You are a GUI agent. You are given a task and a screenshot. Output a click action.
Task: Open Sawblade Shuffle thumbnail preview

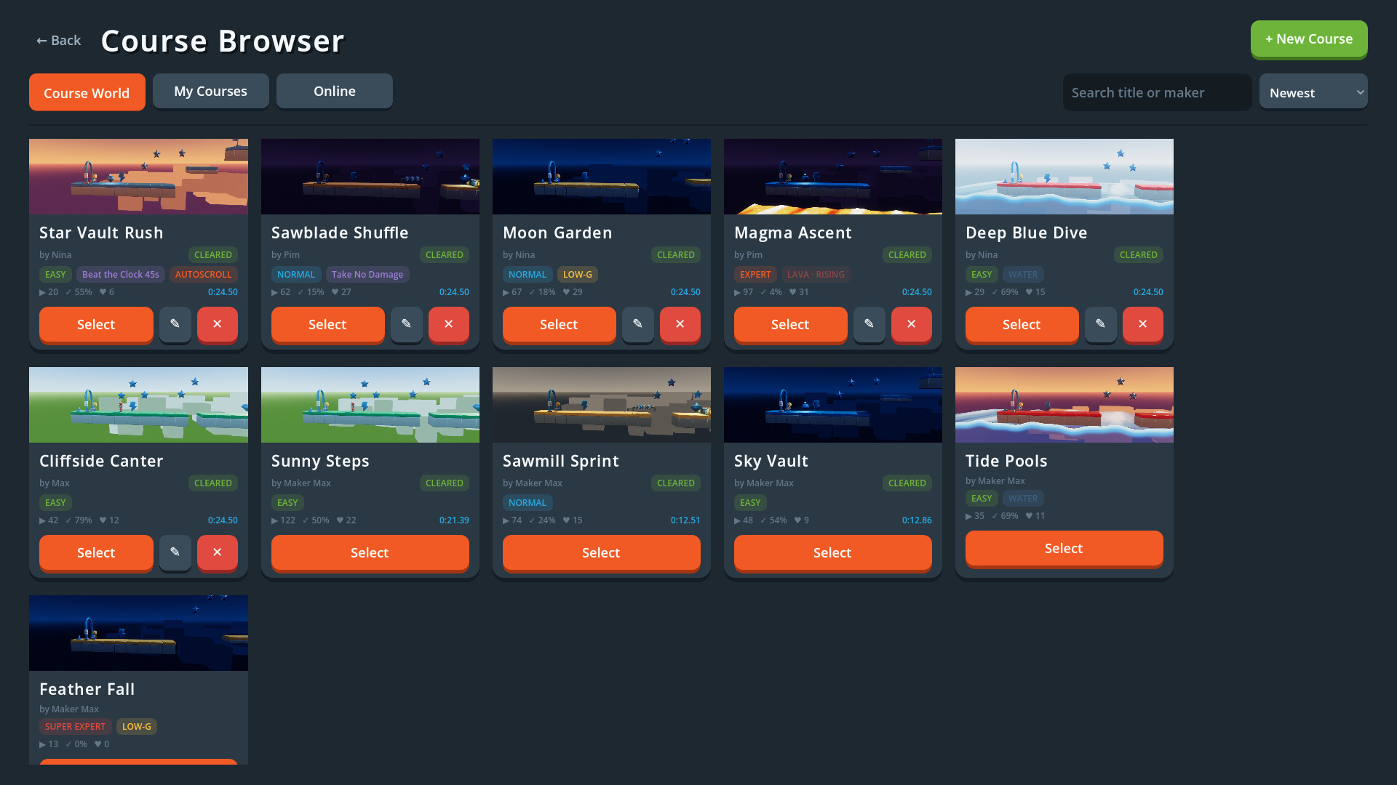coord(370,177)
